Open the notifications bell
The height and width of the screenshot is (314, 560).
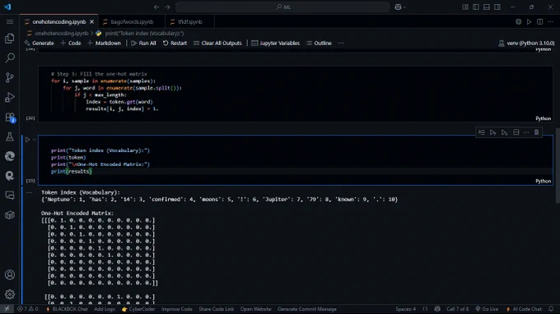tap(551, 309)
